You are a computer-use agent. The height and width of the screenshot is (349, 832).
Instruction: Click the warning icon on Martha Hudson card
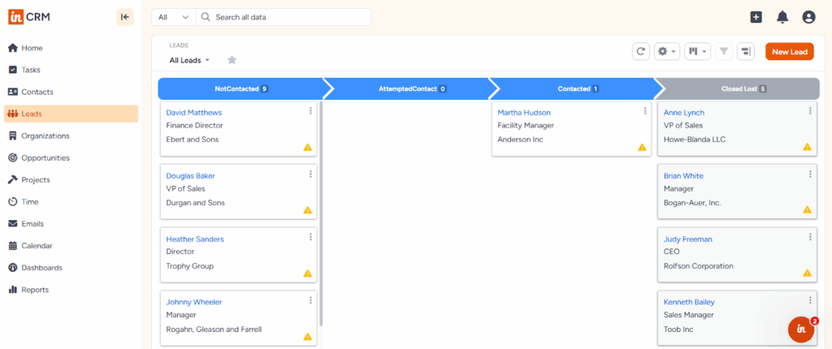click(642, 147)
